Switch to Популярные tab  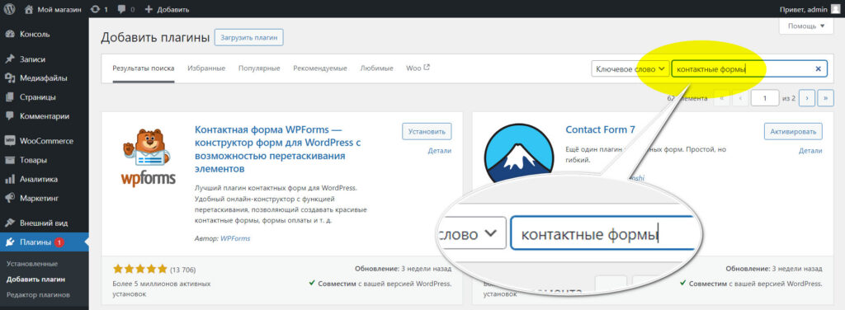pos(259,68)
